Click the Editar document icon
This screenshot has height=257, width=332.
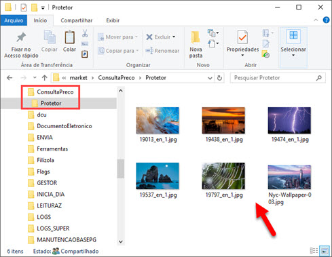(266, 43)
